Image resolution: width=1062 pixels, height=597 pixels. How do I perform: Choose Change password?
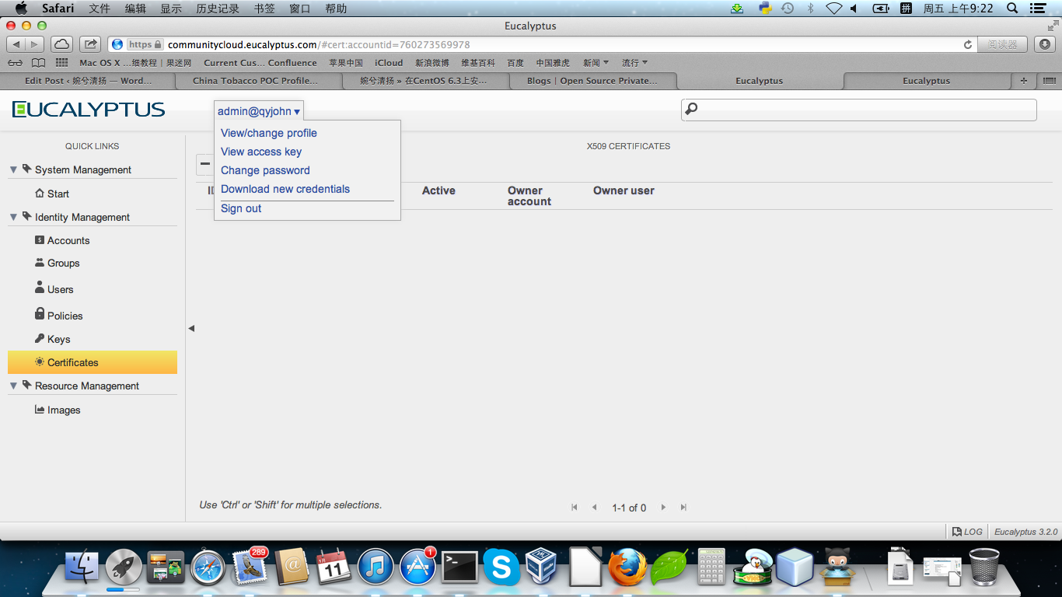coord(265,170)
